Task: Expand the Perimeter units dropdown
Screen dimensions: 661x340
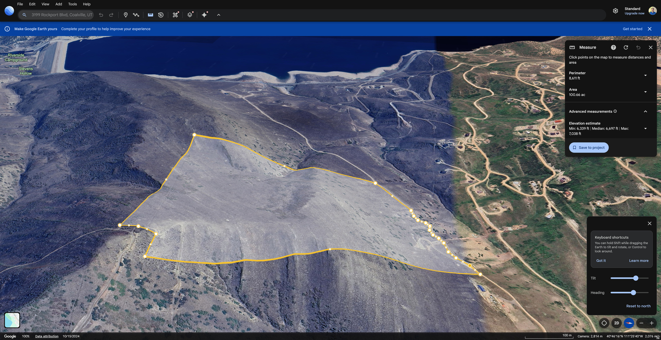Action: (x=645, y=75)
